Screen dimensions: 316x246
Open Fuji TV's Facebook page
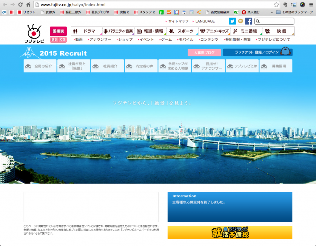coord(248,21)
